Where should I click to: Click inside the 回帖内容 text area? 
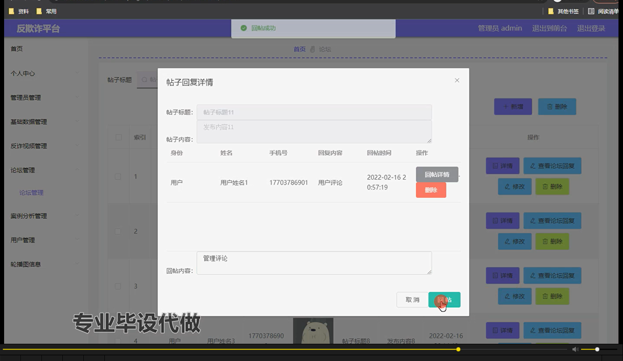[x=314, y=263]
